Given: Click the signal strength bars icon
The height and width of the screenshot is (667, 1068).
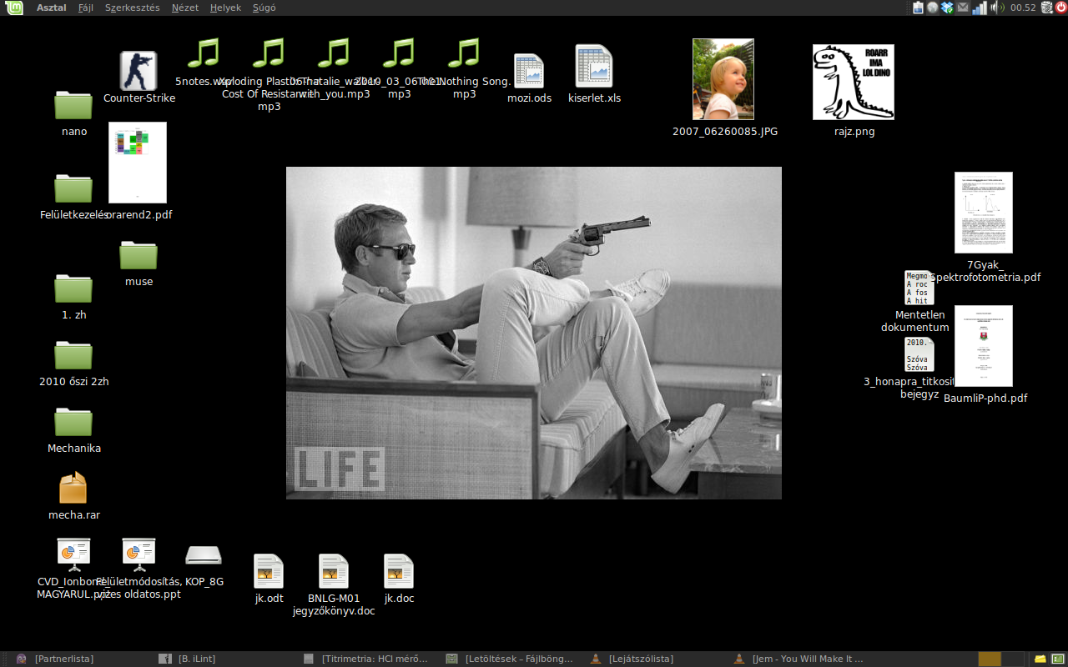Looking at the screenshot, I should 979,8.
